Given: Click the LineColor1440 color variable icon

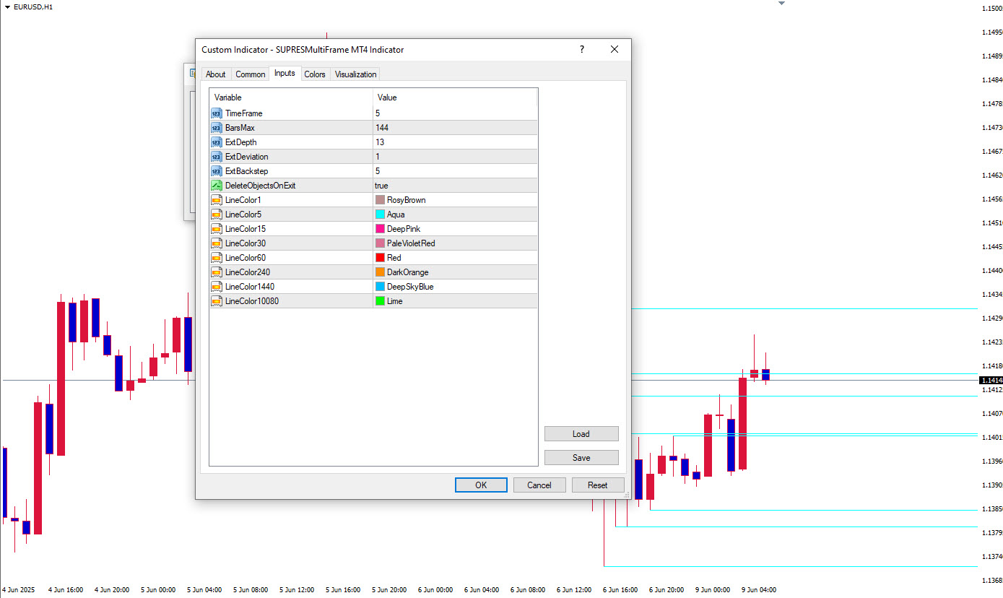Looking at the screenshot, I should point(217,287).
